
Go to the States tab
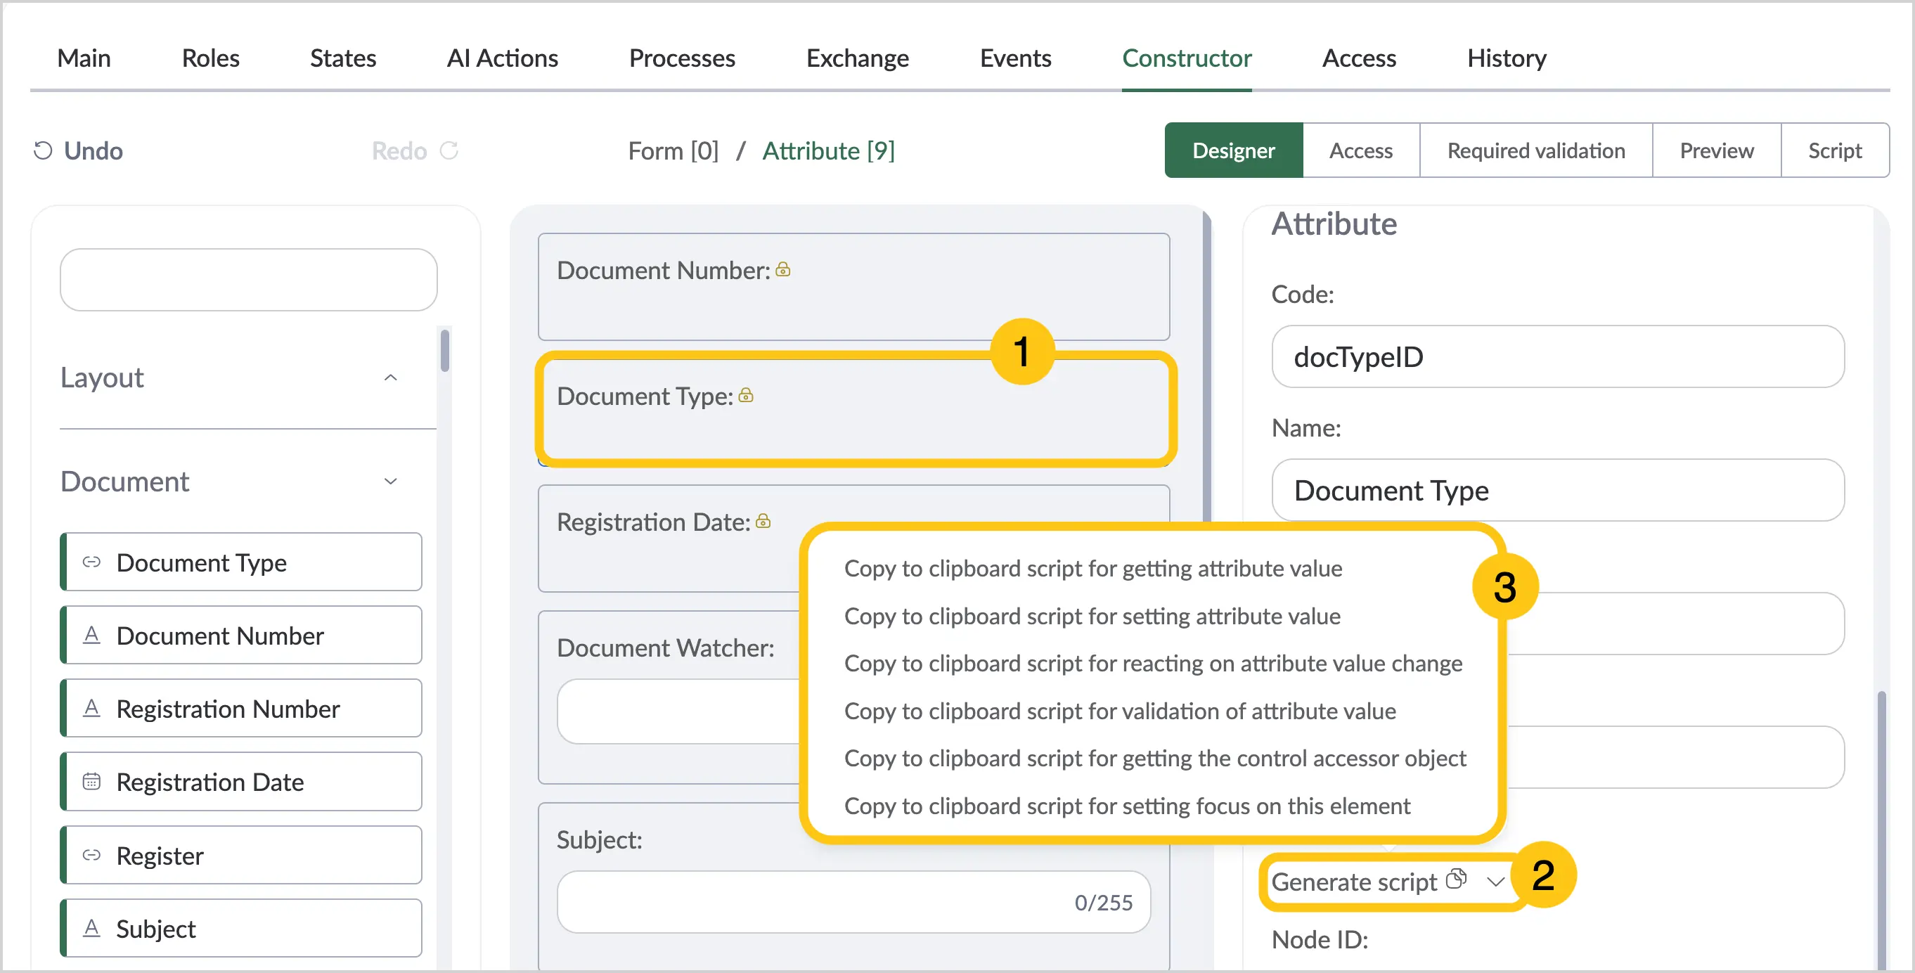point(342,58)
